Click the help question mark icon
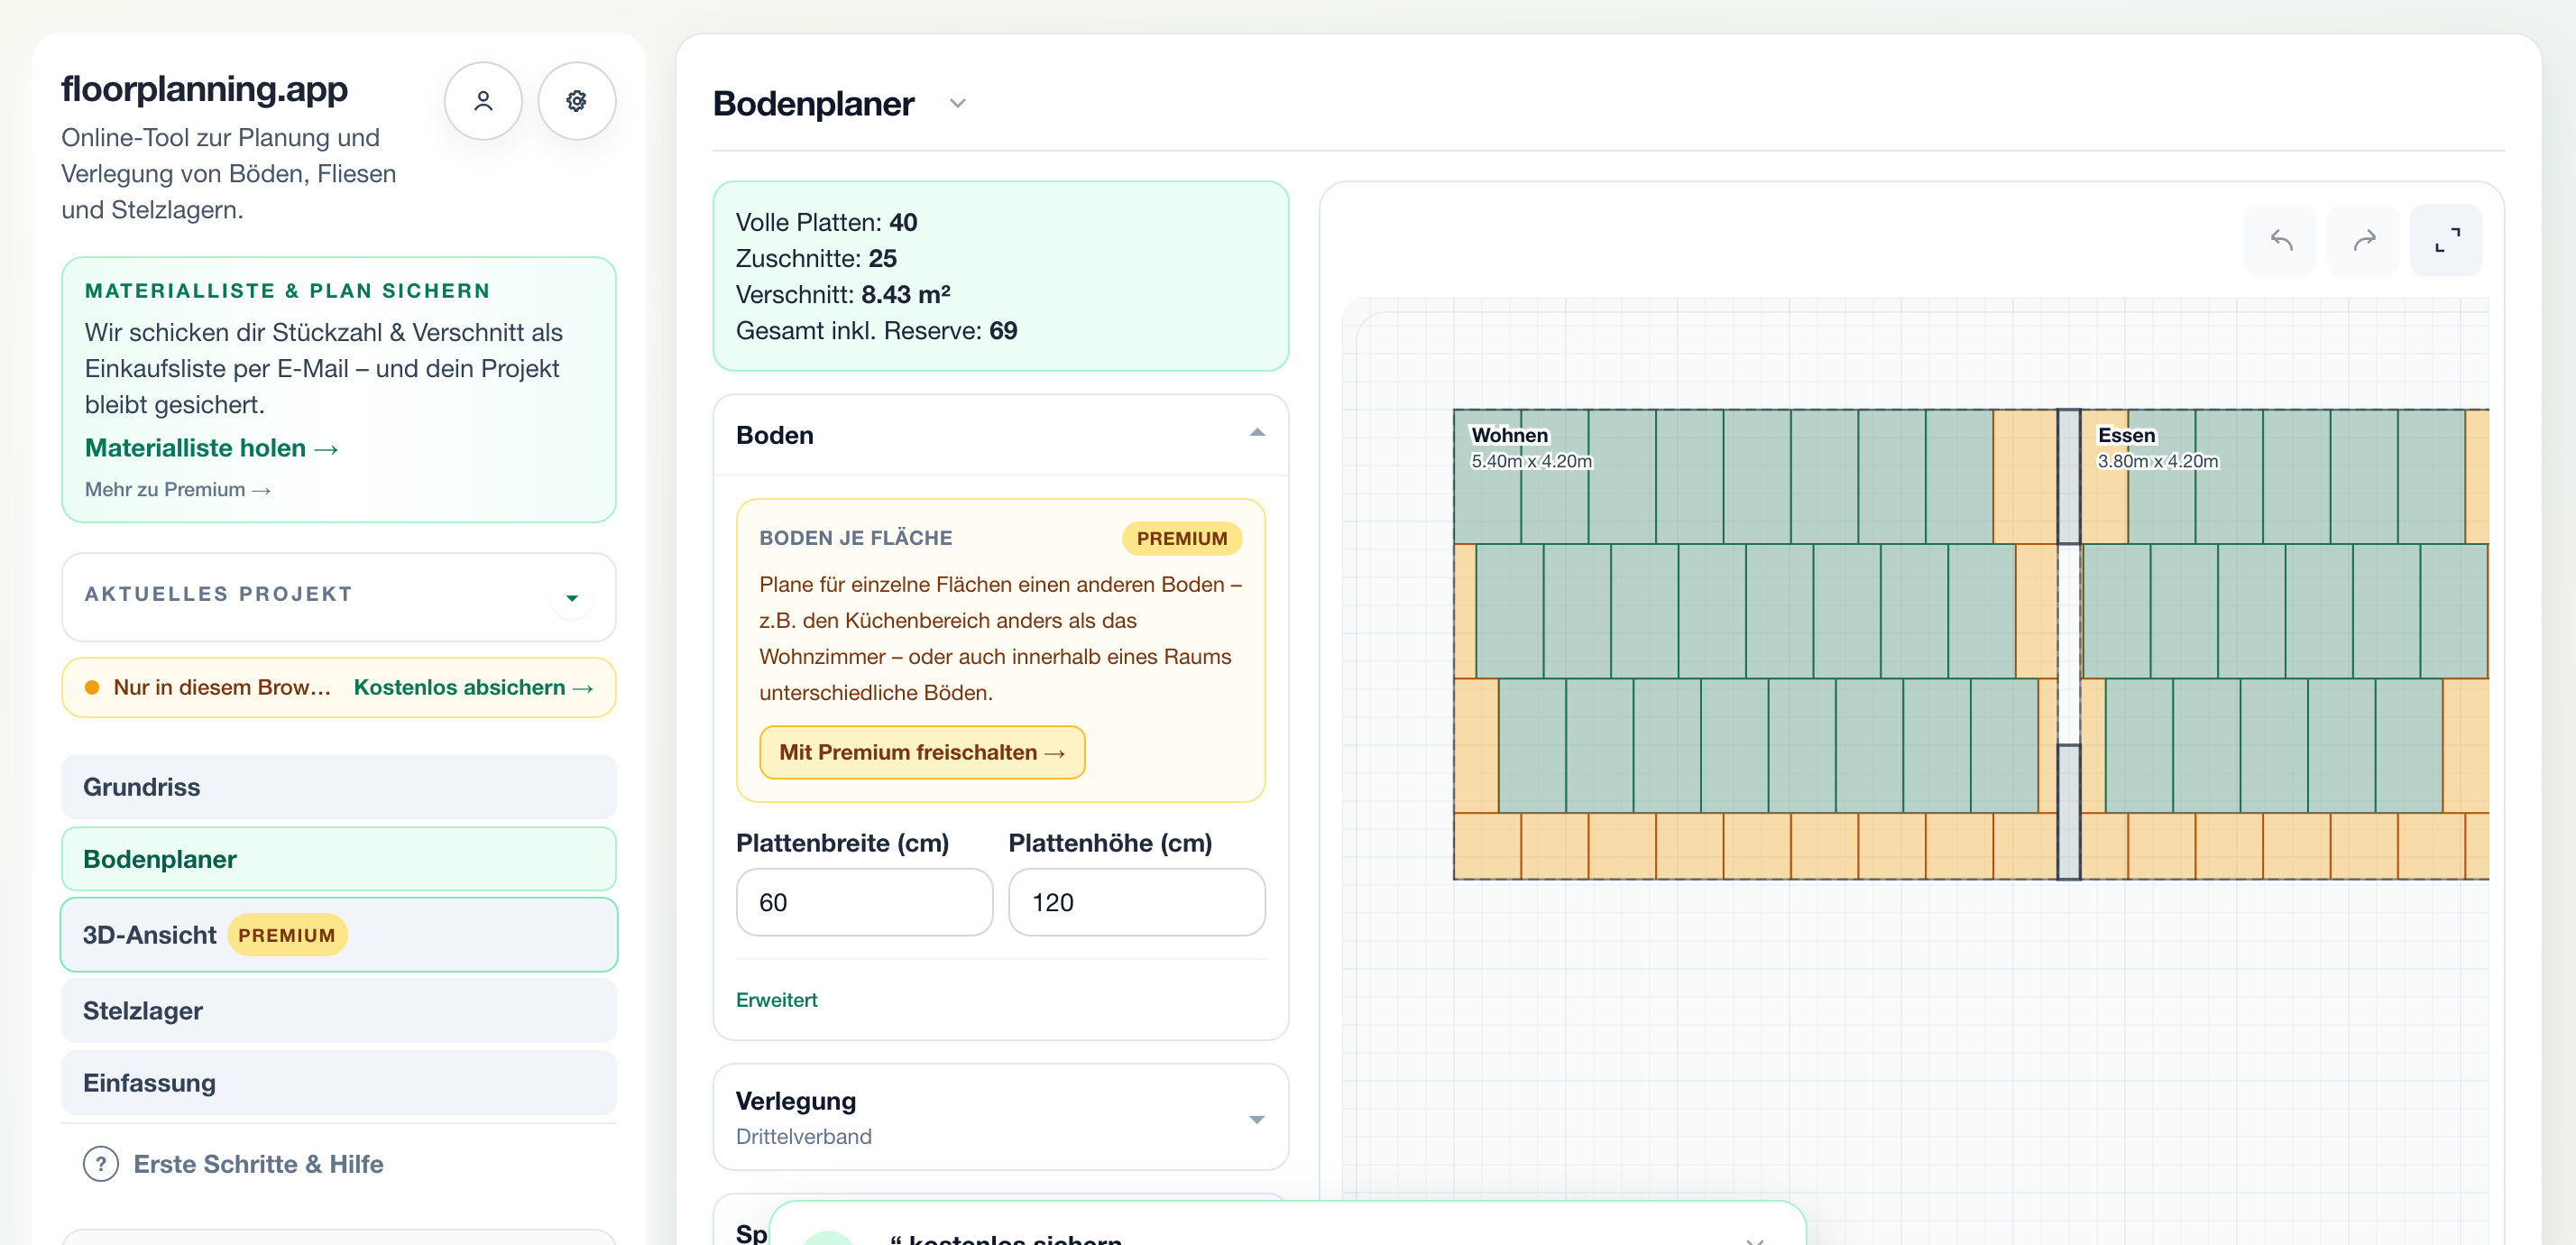Image resolution: width=2576 pixels, height=1245 pixels. [x=101, y=1164]
